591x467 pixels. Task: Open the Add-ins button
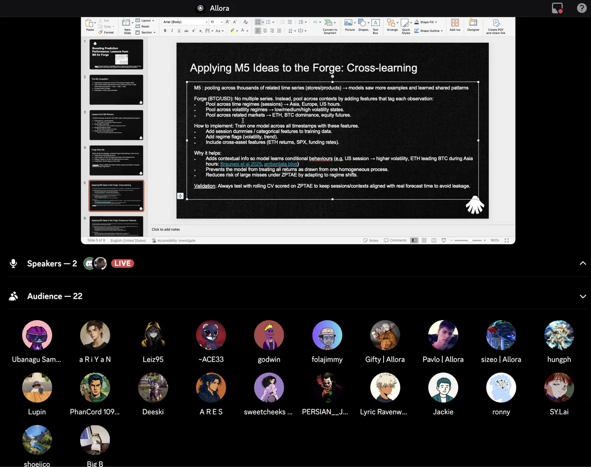(455, 25)
